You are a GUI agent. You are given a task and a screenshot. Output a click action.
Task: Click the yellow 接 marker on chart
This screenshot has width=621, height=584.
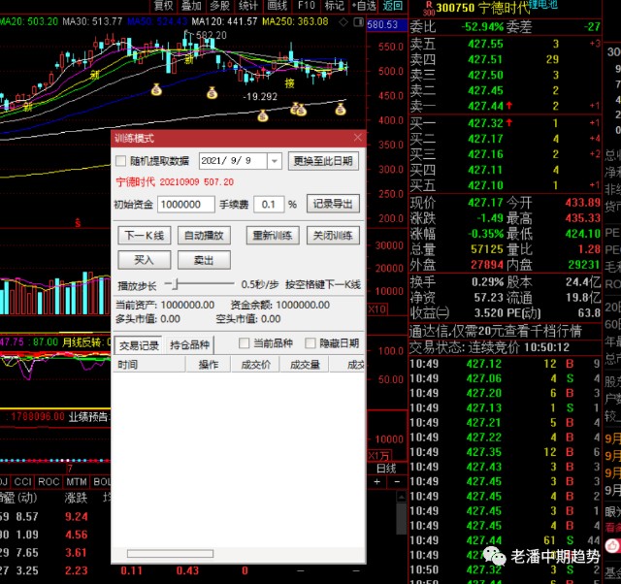coord(290,82)
